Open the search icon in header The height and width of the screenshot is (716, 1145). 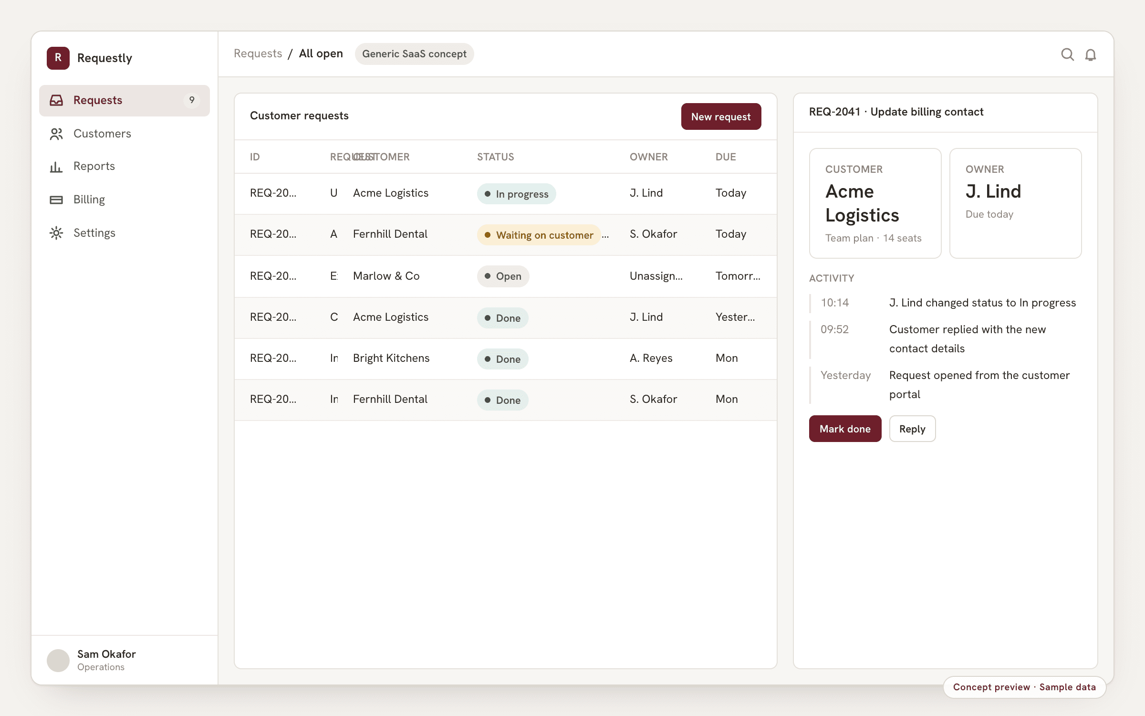coord(1067,54)
